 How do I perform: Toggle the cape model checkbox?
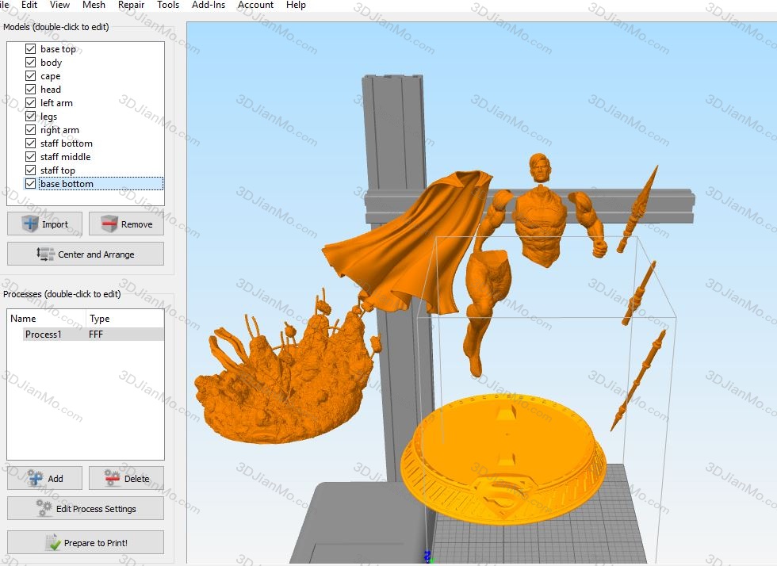[31, 76]
